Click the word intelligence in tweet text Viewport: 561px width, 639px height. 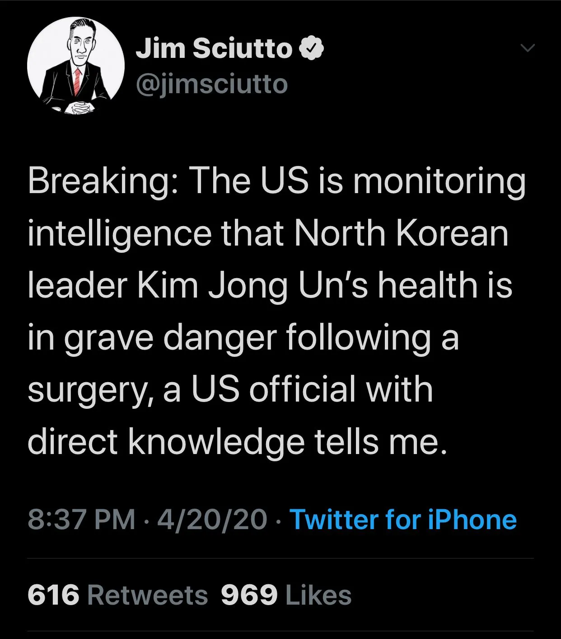pos(119,233)
